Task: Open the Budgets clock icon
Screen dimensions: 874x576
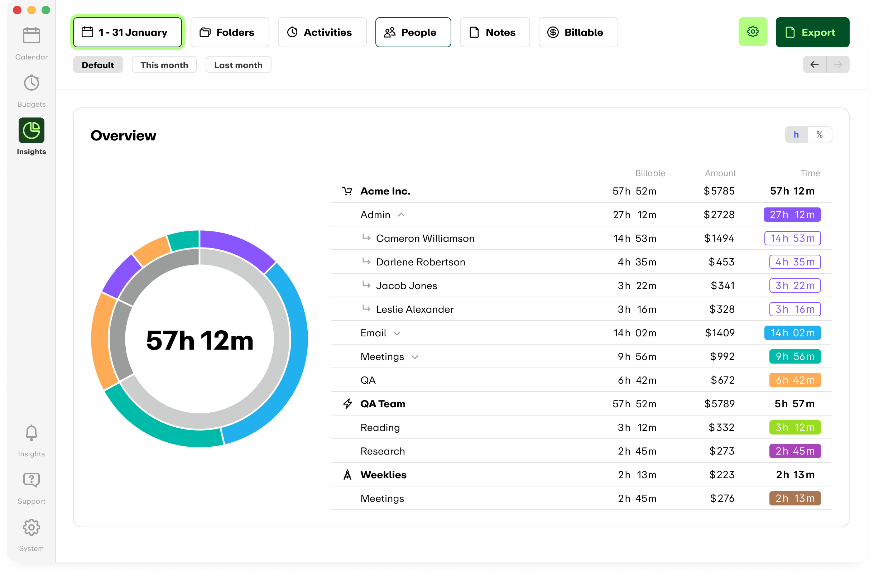Action: [x=31, y=83]
